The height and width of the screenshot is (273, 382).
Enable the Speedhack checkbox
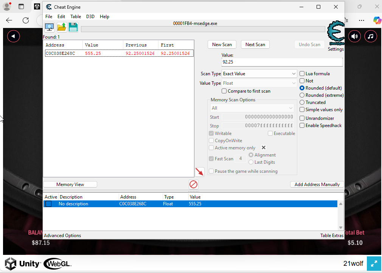tap(302, 126)
